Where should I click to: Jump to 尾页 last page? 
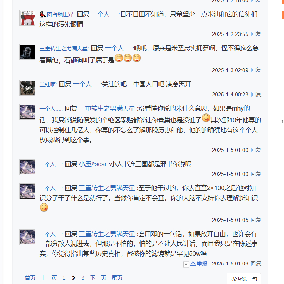(117, 278)
